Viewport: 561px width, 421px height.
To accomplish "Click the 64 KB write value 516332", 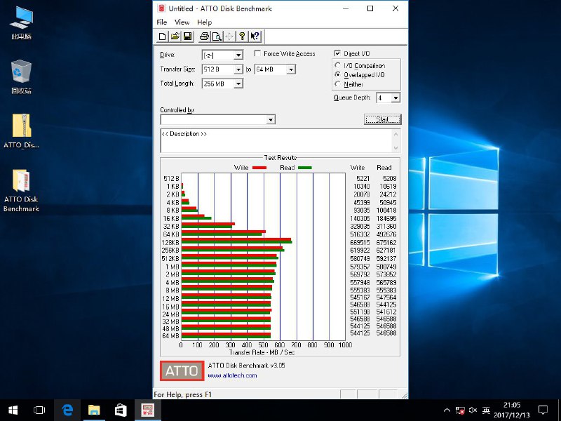I will point(360,234).
